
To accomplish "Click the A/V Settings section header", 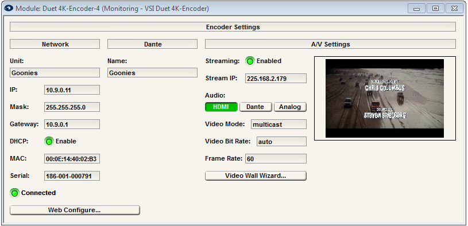I will pos(330,44).
